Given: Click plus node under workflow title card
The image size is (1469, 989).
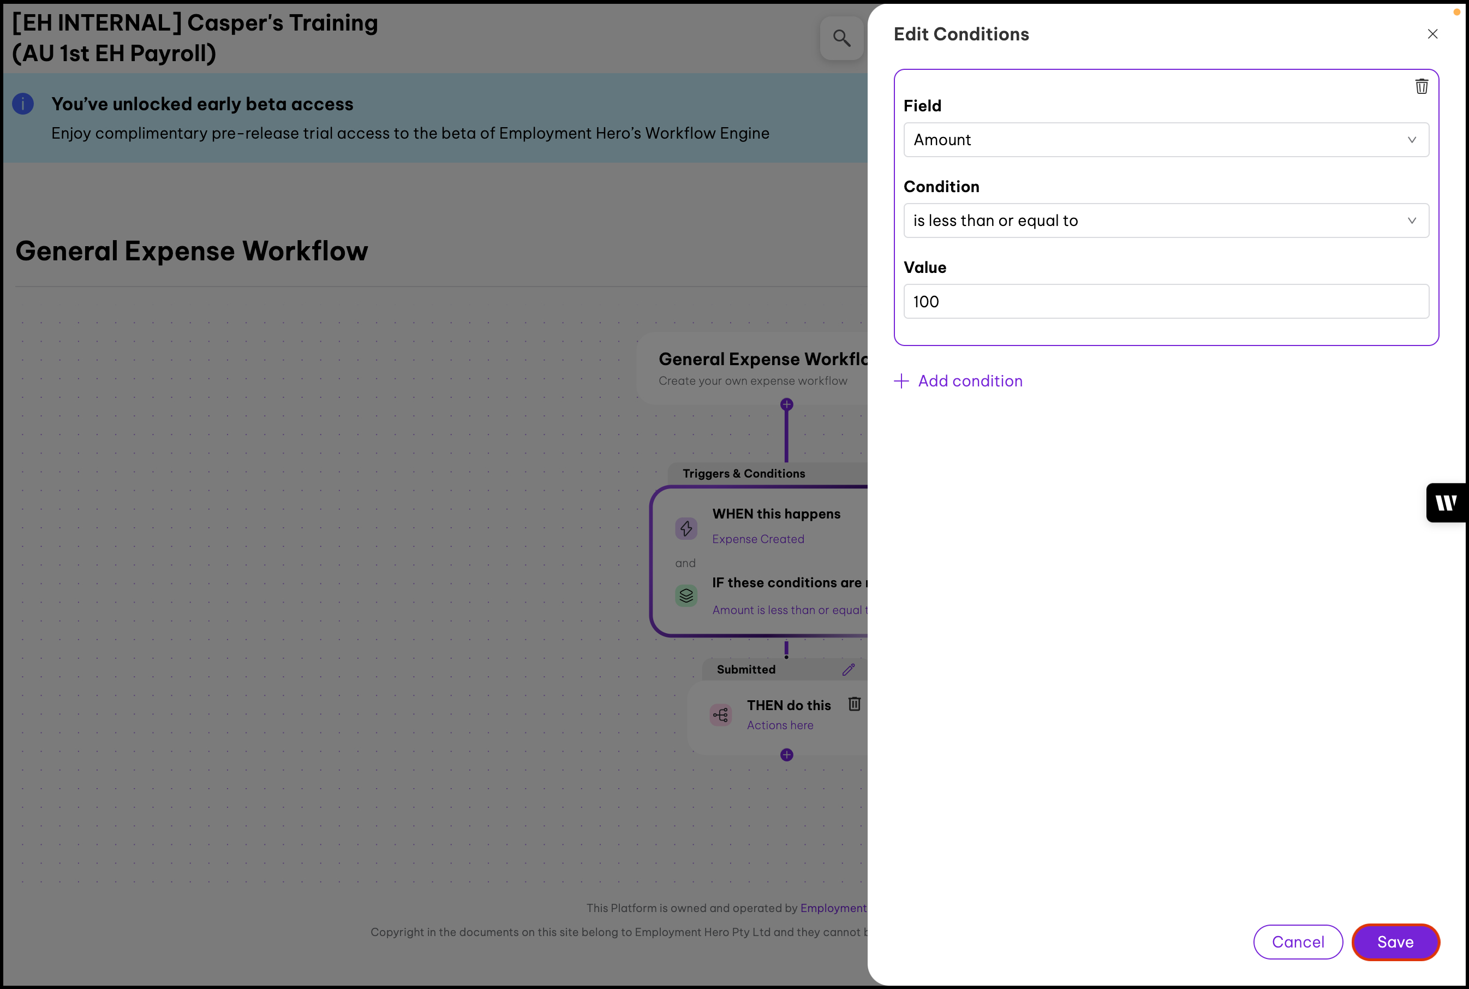Looking at the screenshot, I should (x=786, y=404).
